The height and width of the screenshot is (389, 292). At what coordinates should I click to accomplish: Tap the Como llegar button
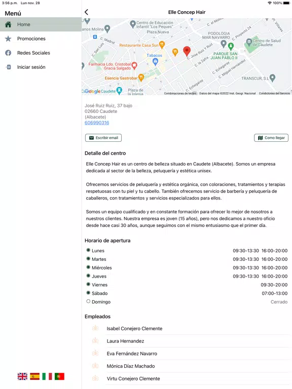click(x=271, y=138)
